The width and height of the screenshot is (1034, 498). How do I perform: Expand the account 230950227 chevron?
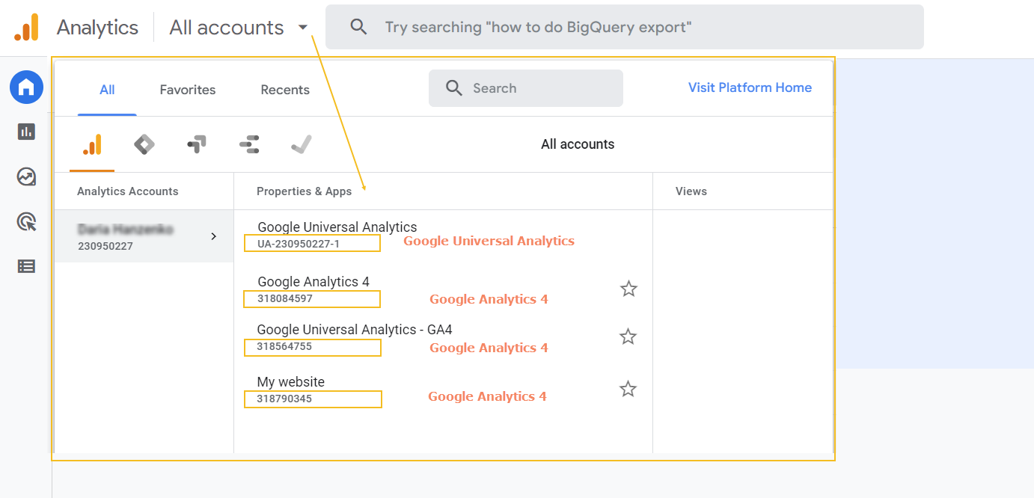[213, 236]
